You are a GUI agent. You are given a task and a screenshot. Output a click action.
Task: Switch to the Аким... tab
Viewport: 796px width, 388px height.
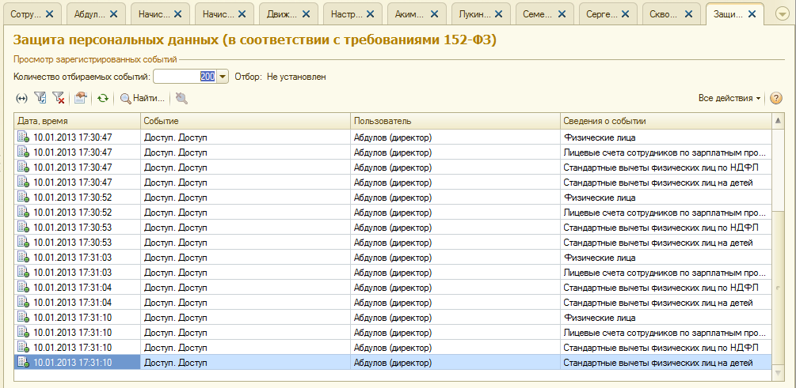click(409, 14)
